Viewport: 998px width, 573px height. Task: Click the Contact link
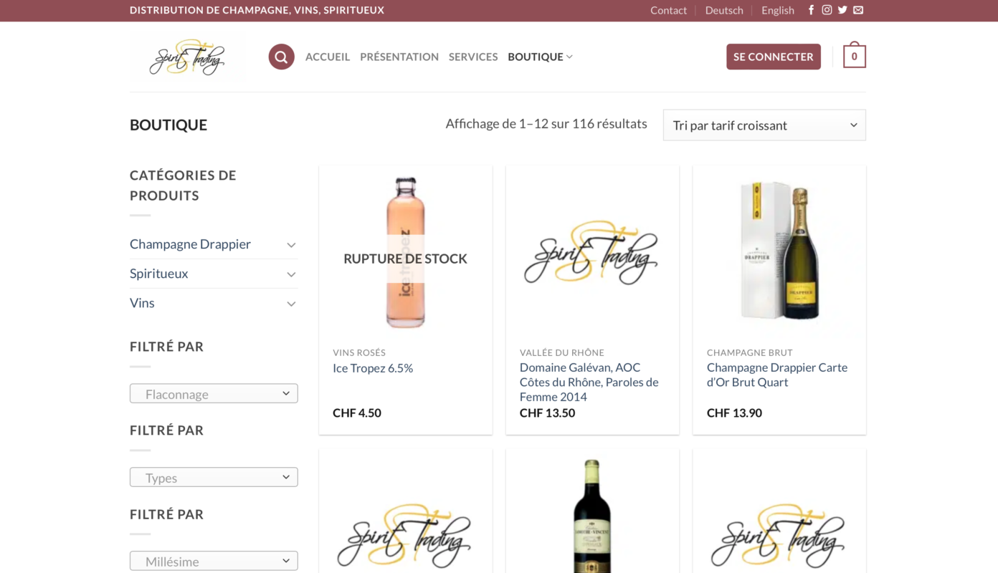[668, 10]
